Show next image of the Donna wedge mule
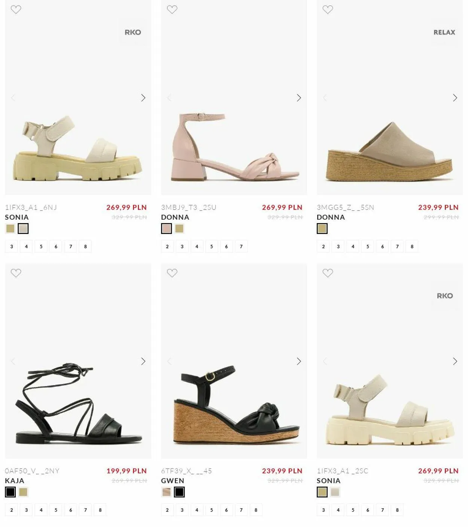Image resolution: width=468 pixels, height=527 pixels. click(455, 98)
